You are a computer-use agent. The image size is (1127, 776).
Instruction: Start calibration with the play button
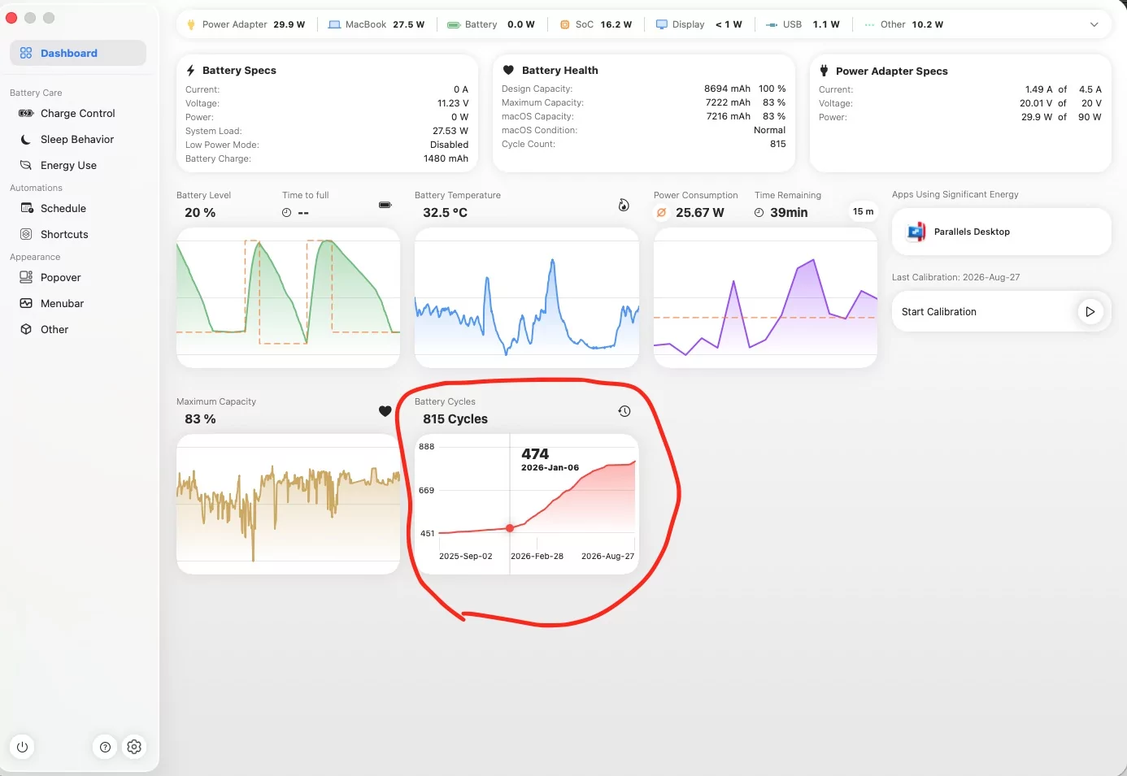click(x=1090, y=311)
